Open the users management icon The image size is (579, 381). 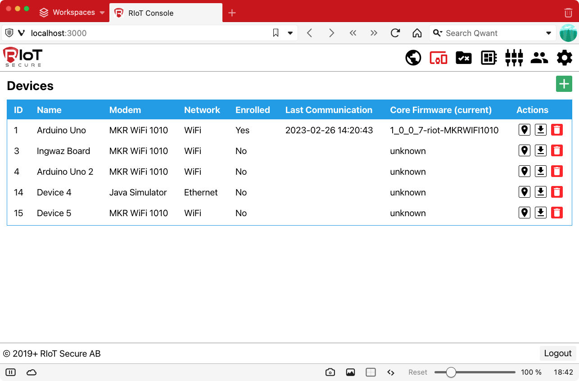539,58
